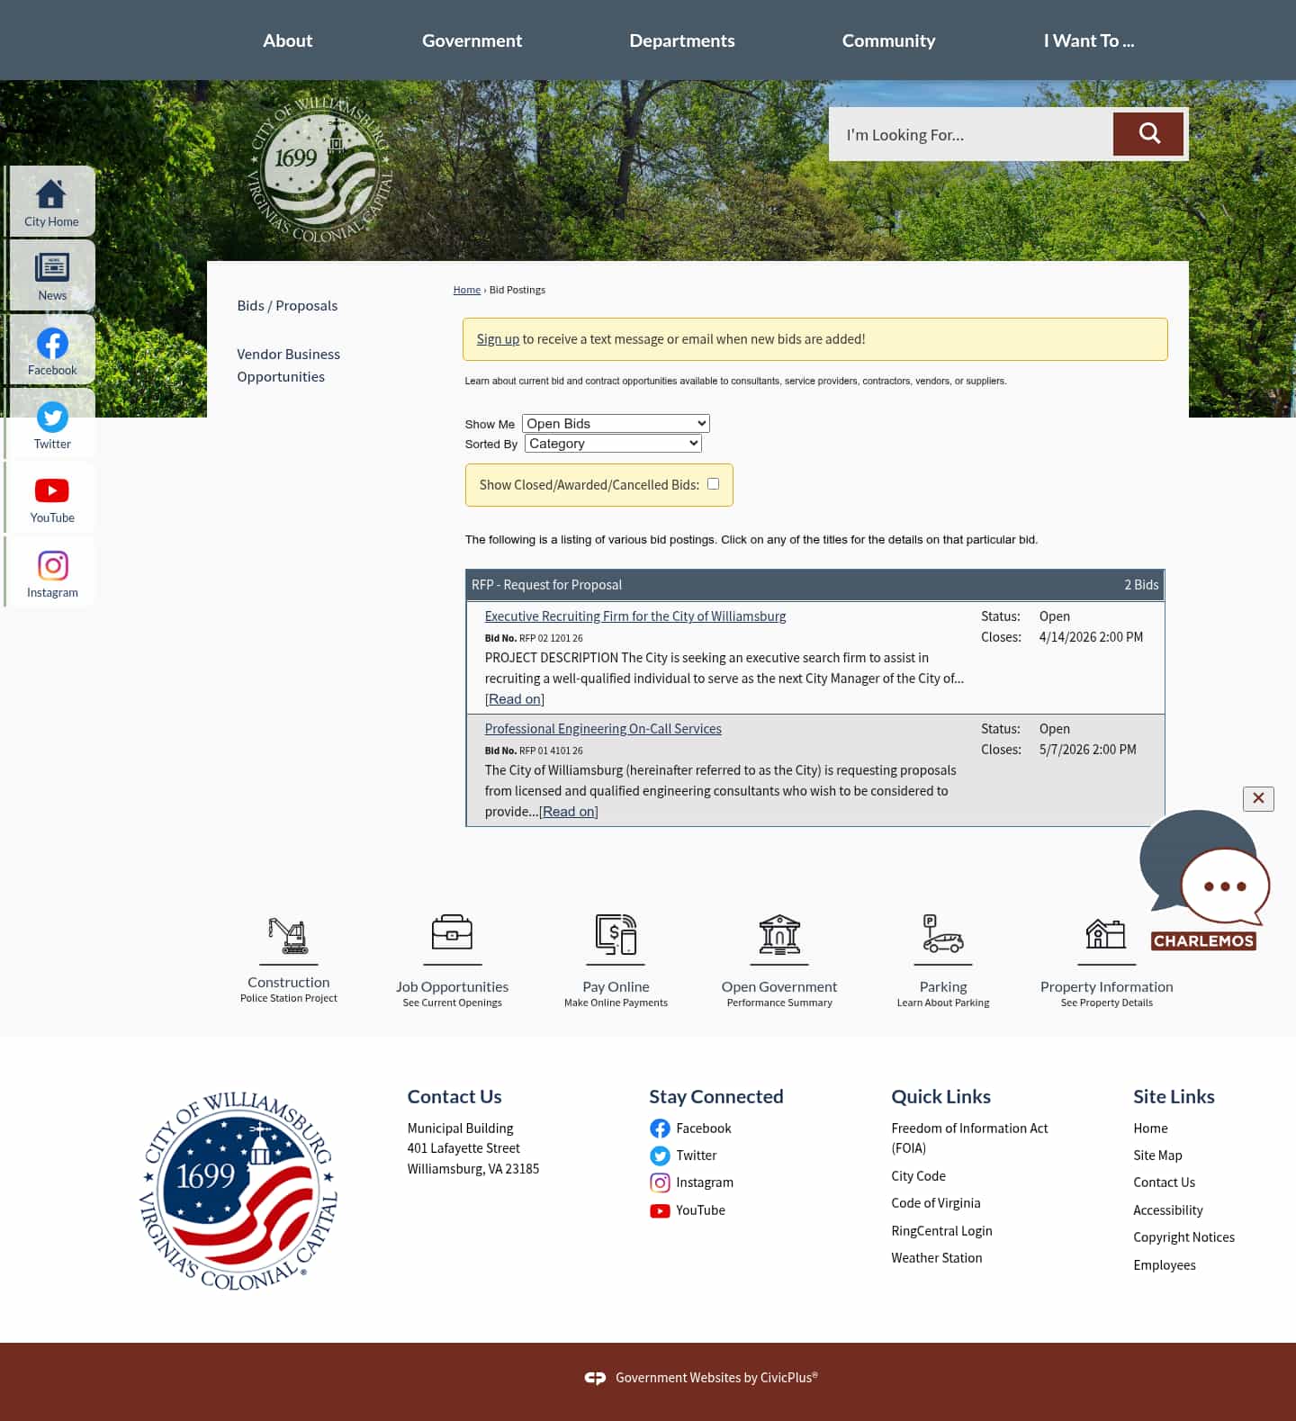The height and width of the screenshot is (1421, 1296).
Task: Toggle Show Closed/Awarded/Cancelled Bids checkbox
Action: 713,484
